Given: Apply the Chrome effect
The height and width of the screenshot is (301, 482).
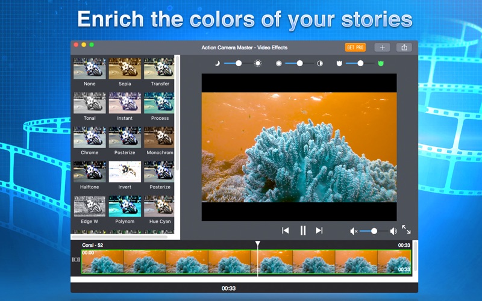Looking at the screenshot, I should [89, 137].
